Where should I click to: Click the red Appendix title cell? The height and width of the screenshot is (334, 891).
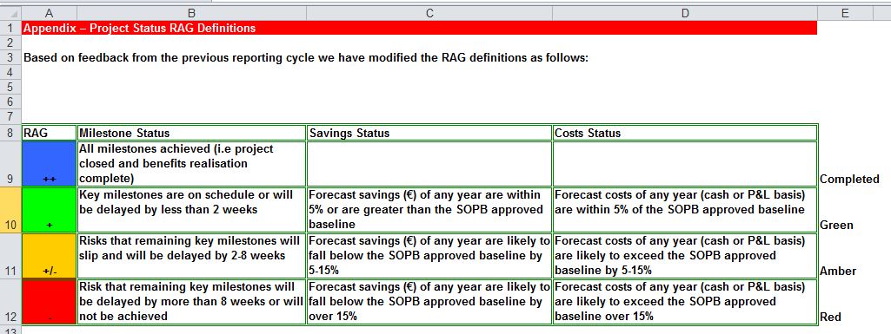(x=419, y=28)
